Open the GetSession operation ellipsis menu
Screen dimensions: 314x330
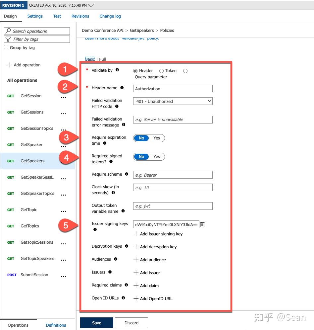point(64,98)
